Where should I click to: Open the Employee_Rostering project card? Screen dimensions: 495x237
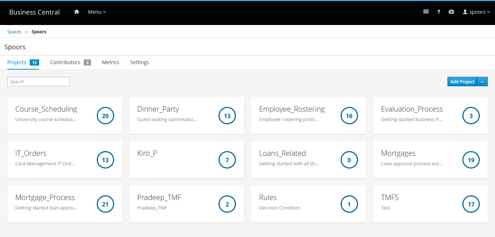click(292, 109)
